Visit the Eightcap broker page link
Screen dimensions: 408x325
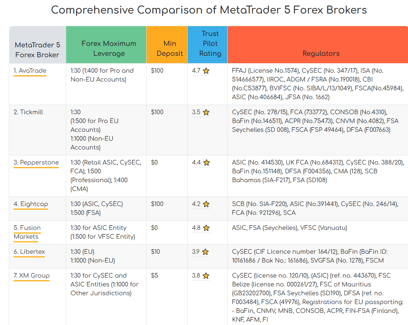(31, 204)
